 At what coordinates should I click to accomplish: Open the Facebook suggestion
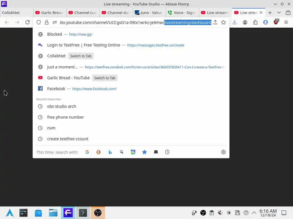[131, 89]
